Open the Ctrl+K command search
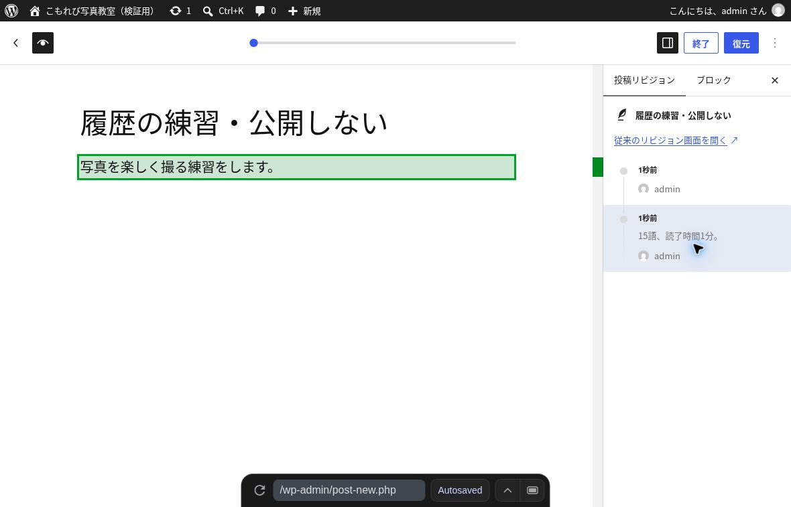 click(223, 11)
